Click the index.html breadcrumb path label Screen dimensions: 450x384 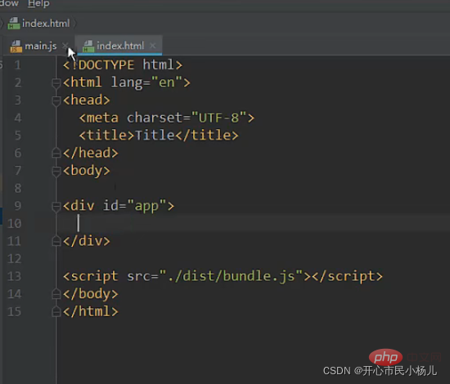point(46,23)
